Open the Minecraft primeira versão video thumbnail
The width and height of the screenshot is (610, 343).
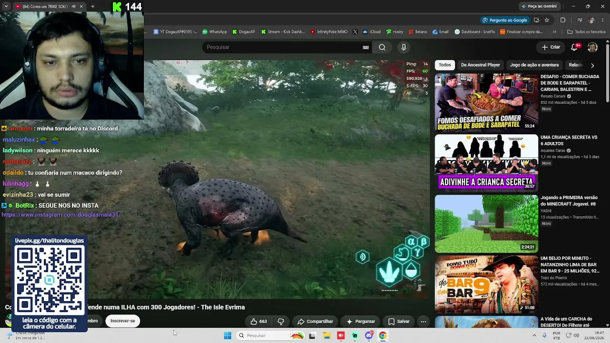[x=486, y=223]
